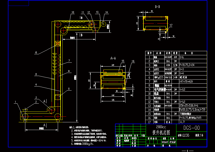Viewport: 215px width, 152px height.
Task: Select callout number 15 in the A-A view
Action: [123, 61]
